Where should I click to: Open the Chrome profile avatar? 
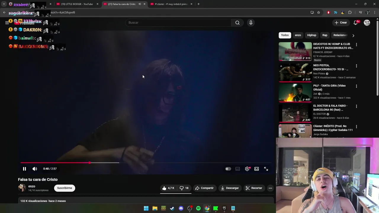[367, 12]
